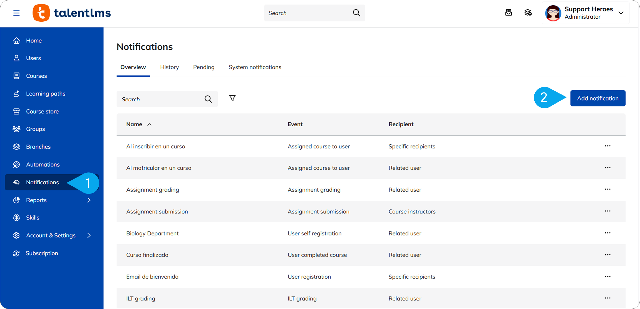Go to Branches in the sidebar
The width and height of the screenshot is (640, 309).
pos(38,147)
